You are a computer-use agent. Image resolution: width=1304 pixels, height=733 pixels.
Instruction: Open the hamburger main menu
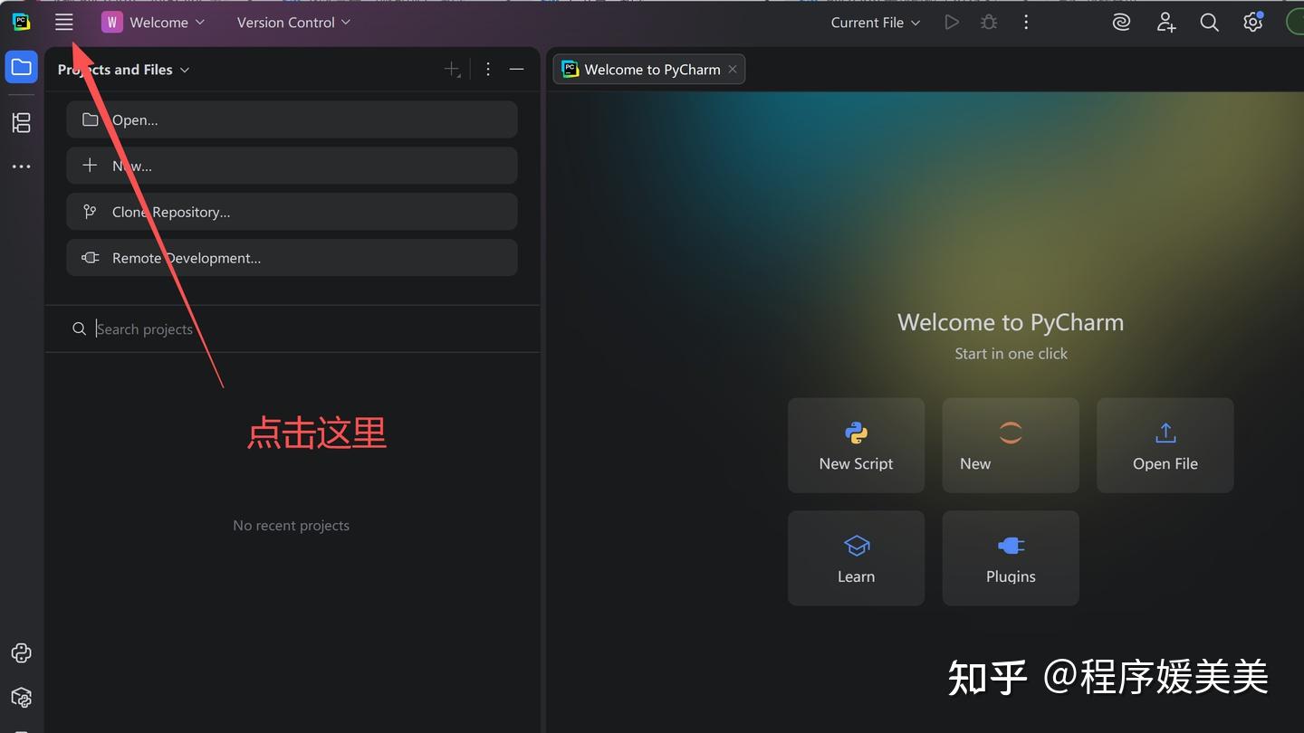click(63, 23)
